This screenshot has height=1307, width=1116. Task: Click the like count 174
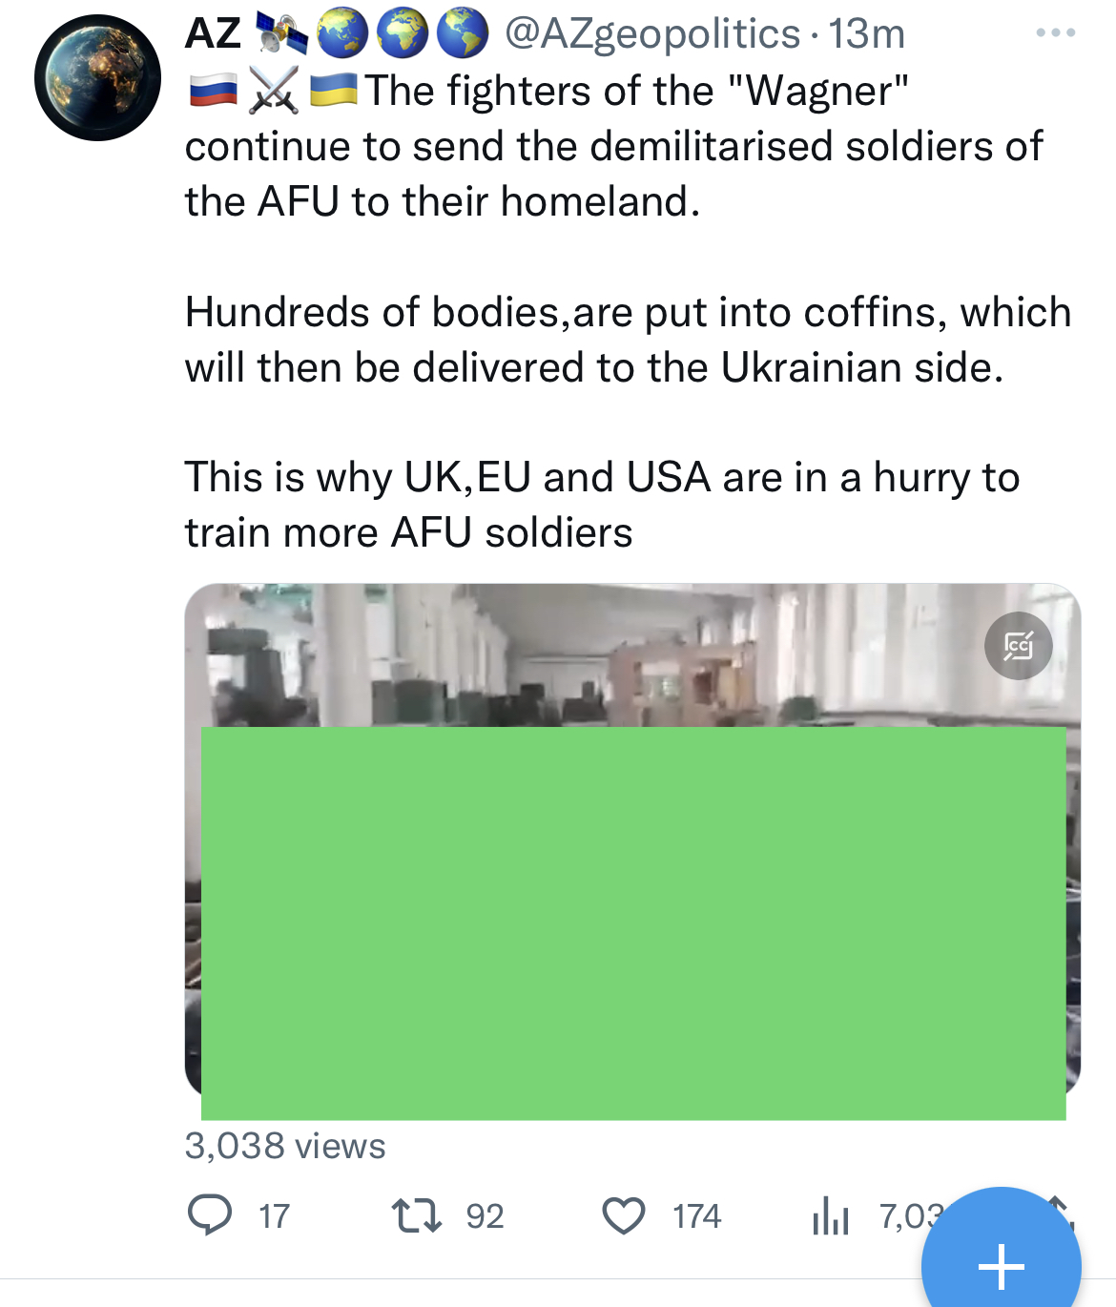(696, 1216)
